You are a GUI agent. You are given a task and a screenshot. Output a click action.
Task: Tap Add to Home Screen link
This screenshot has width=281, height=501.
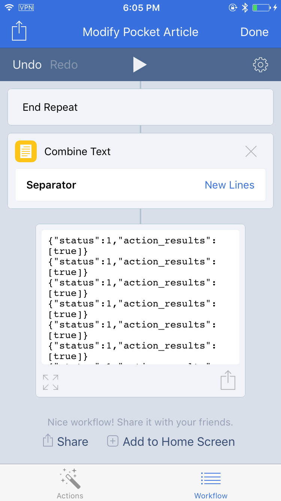tap(171, 442)
